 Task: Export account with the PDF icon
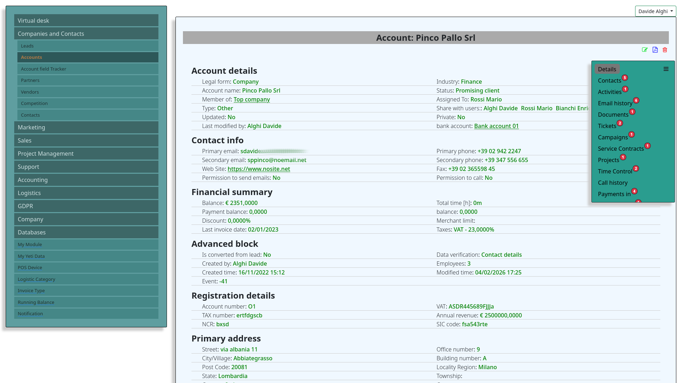[655, 50]
